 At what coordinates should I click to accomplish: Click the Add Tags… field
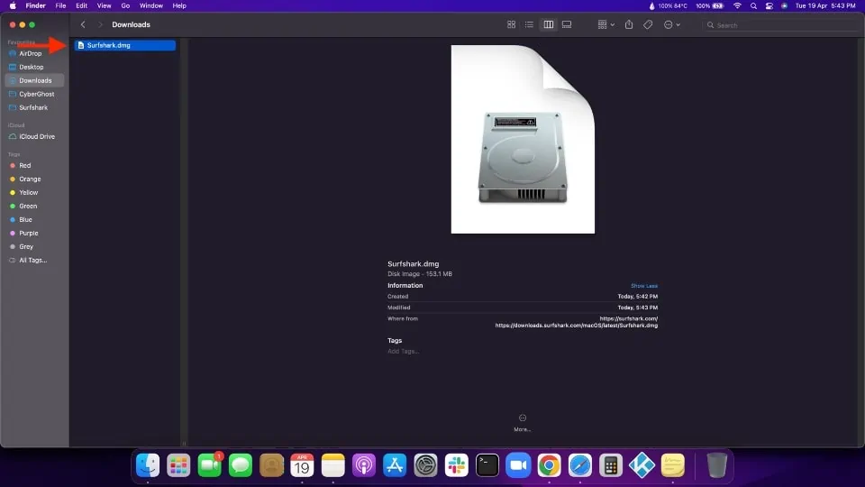(404, 351)
